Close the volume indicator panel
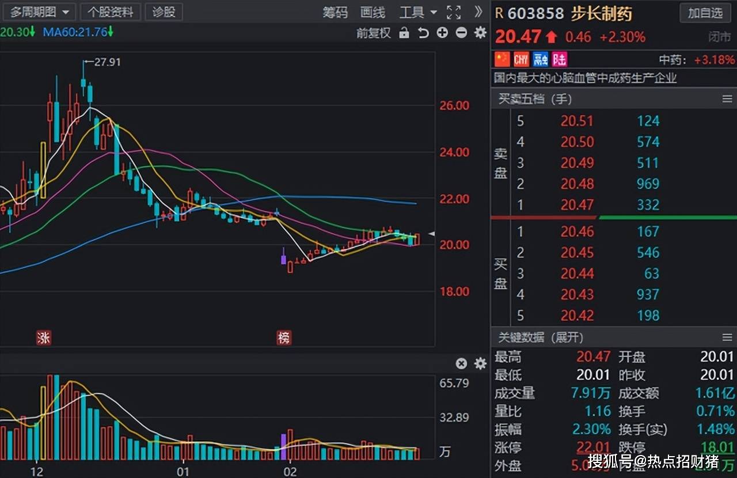The height and width of the screenshot is (478, 737). (461, 363)
